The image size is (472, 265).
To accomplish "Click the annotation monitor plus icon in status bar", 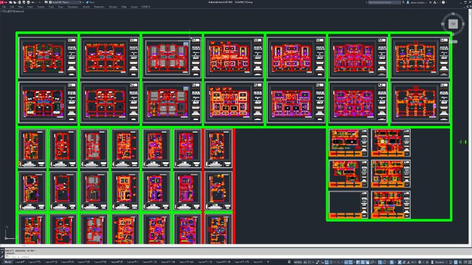I will click(x=427, y=262).
